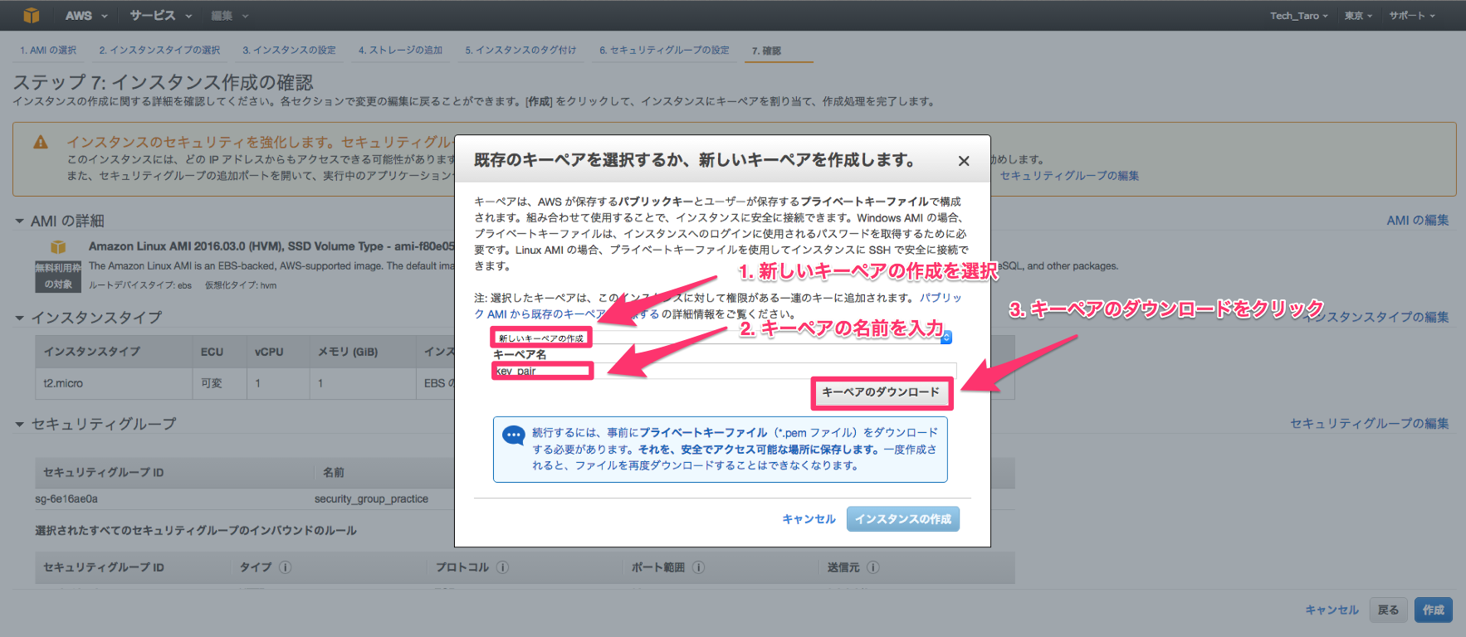Click the Amazon Linux AMI cube icon
Image resolution: width=1466 pixels, height=637 pixels.
pos(58,247)
